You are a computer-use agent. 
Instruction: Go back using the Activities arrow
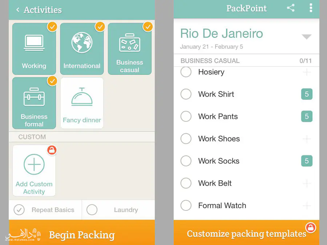click(18, 9)
